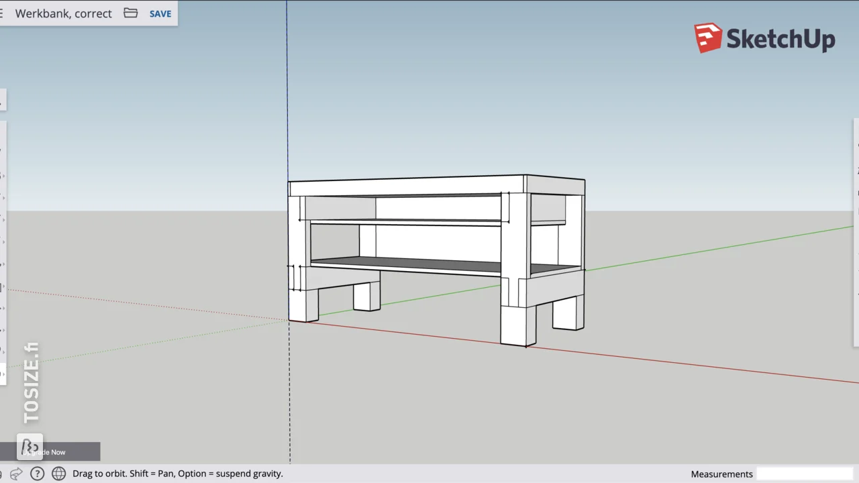Screen dimensions: 859x483
Task: Click the redo arrow icon in status bar
Action: [x=16, y=474]
